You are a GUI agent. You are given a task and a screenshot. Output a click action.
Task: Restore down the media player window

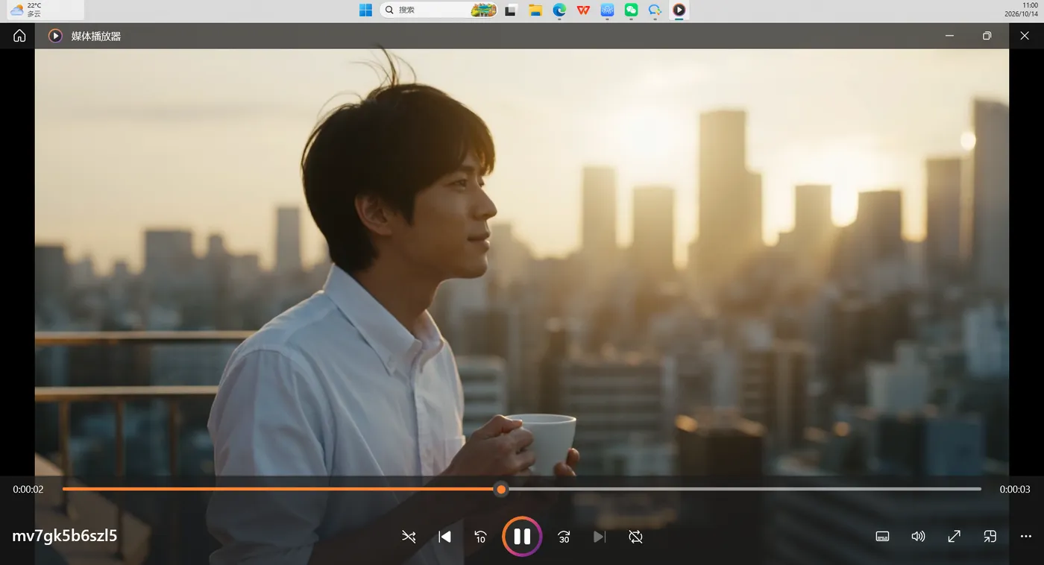click(987, 36)
